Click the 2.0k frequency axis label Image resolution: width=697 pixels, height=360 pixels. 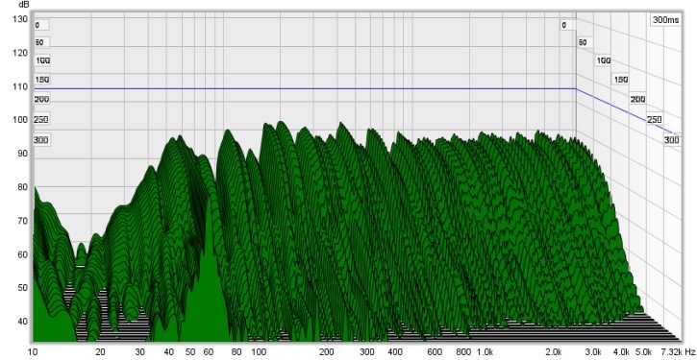[x=555, y=351]
